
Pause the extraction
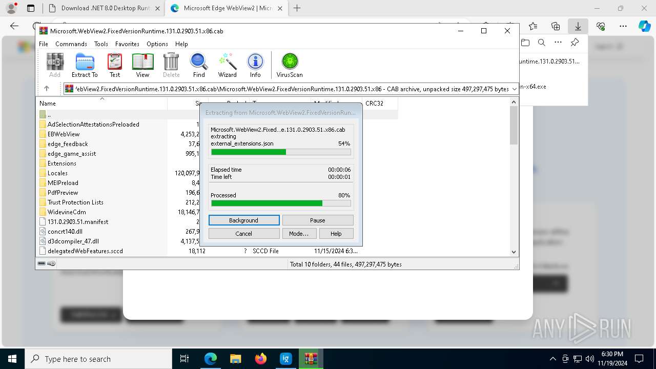(318, 220)
